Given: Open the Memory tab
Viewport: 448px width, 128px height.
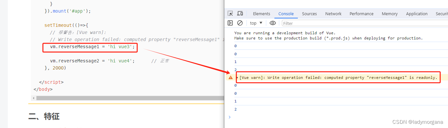Looking at the screenshot, I should point(389,14).
